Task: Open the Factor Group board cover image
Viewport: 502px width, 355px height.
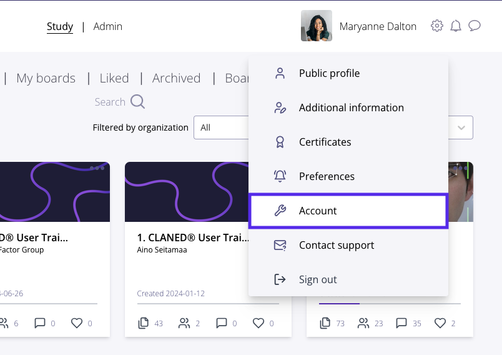Action: pos(55,192)
